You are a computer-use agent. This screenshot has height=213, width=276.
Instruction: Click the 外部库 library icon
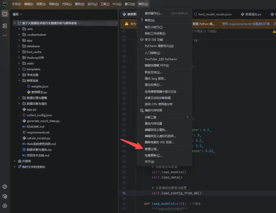(20, 161)
